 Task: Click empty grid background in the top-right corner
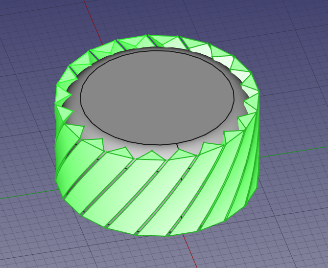click(x=294, y=24)
